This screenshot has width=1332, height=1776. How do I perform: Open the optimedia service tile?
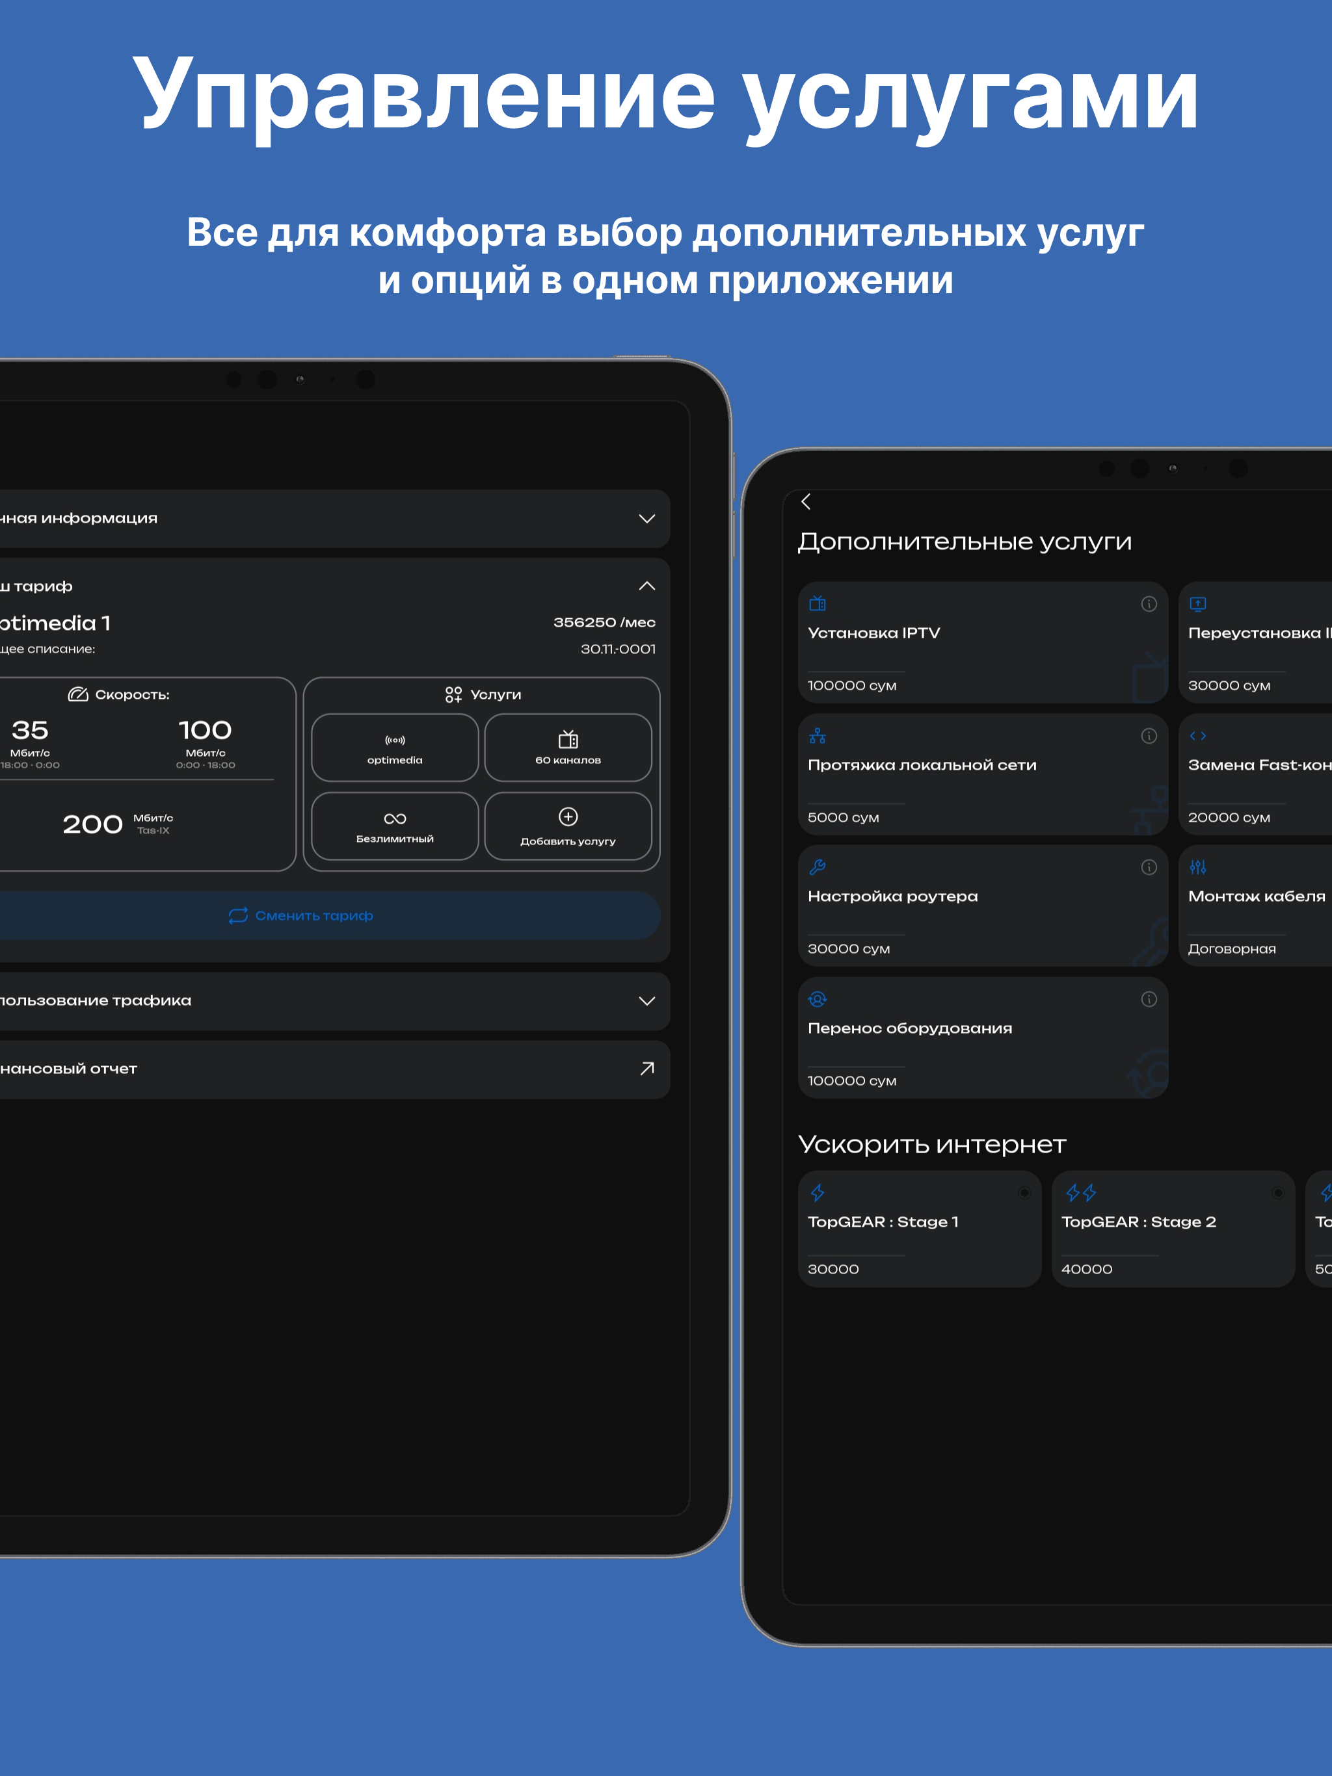pos(394,748)
